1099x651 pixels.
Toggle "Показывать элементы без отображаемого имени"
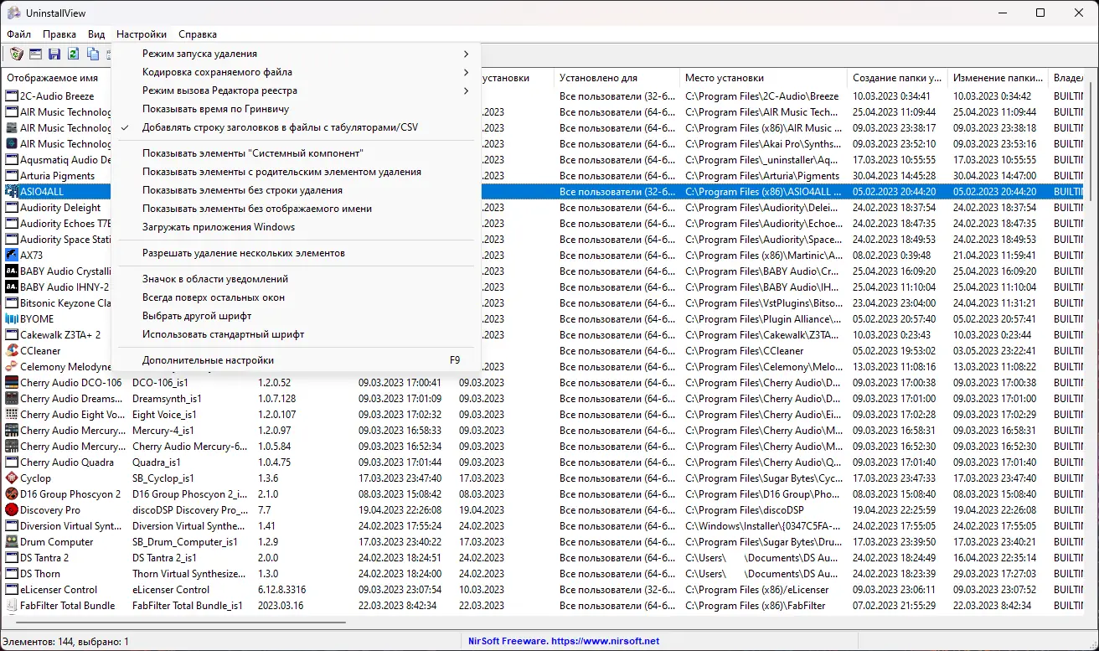click(297, 209)
